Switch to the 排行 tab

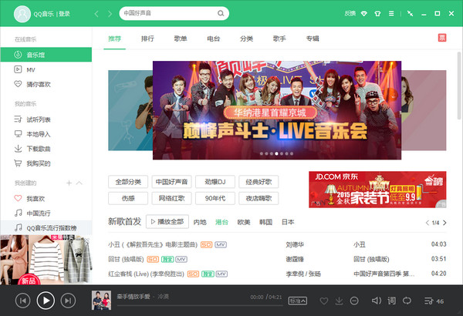tap(147, 38)
